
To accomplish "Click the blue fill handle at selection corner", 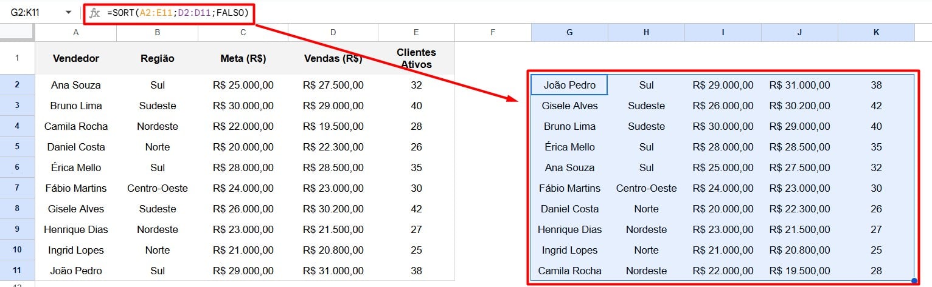I will [x=914, y=281].
